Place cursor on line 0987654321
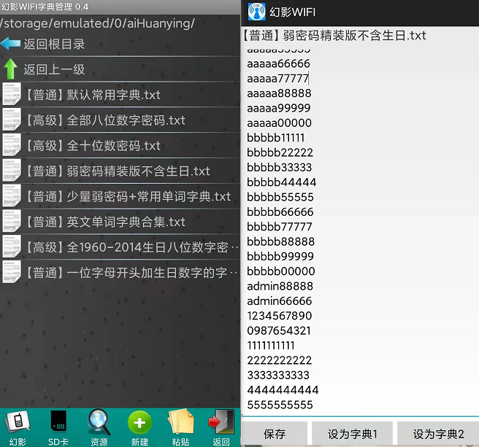The height and width of the screenshot is (447, 479). (279, 331)
